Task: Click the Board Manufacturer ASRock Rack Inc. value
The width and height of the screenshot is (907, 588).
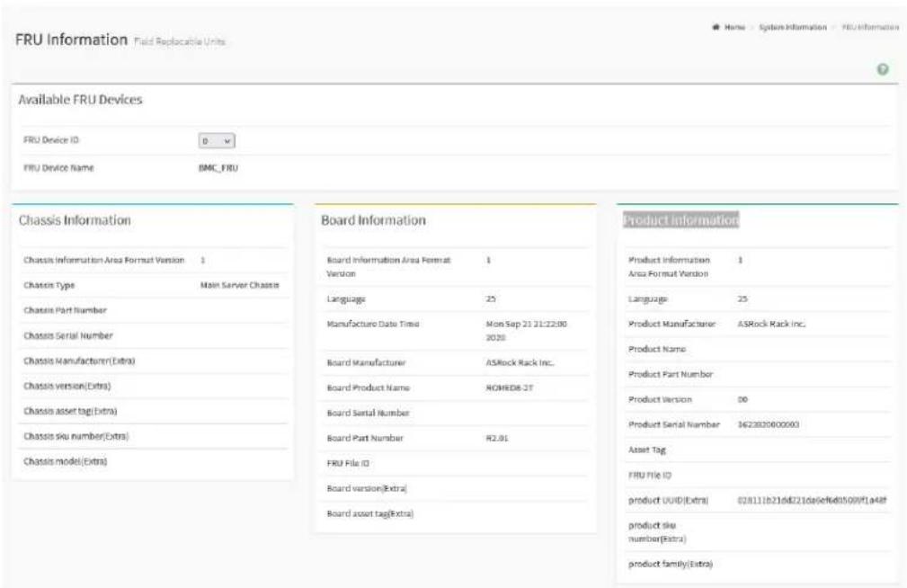Action: coord(520,363)
